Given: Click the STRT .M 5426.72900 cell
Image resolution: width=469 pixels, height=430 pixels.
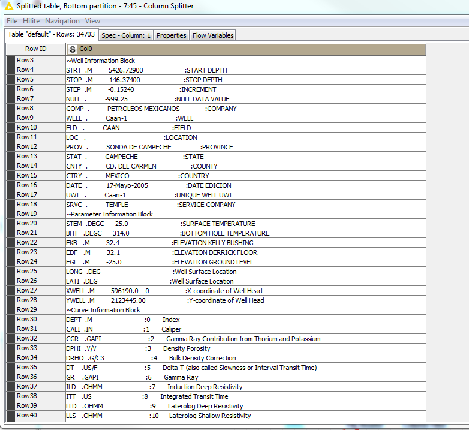Looking at the screenshot, I should (x=246, y=70).
